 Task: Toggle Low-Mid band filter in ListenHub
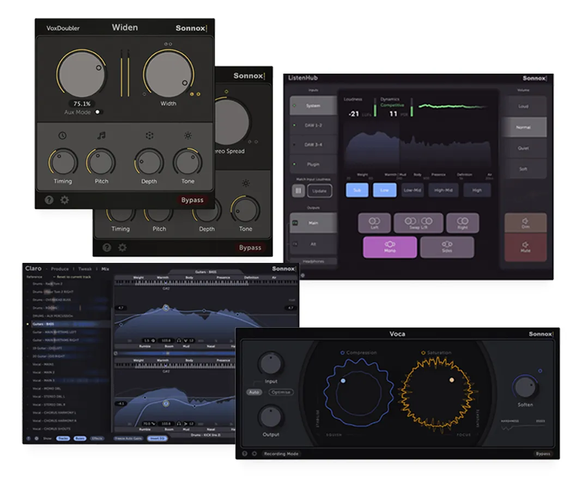413,190
